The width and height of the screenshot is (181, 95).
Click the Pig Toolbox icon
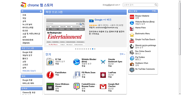132,58
